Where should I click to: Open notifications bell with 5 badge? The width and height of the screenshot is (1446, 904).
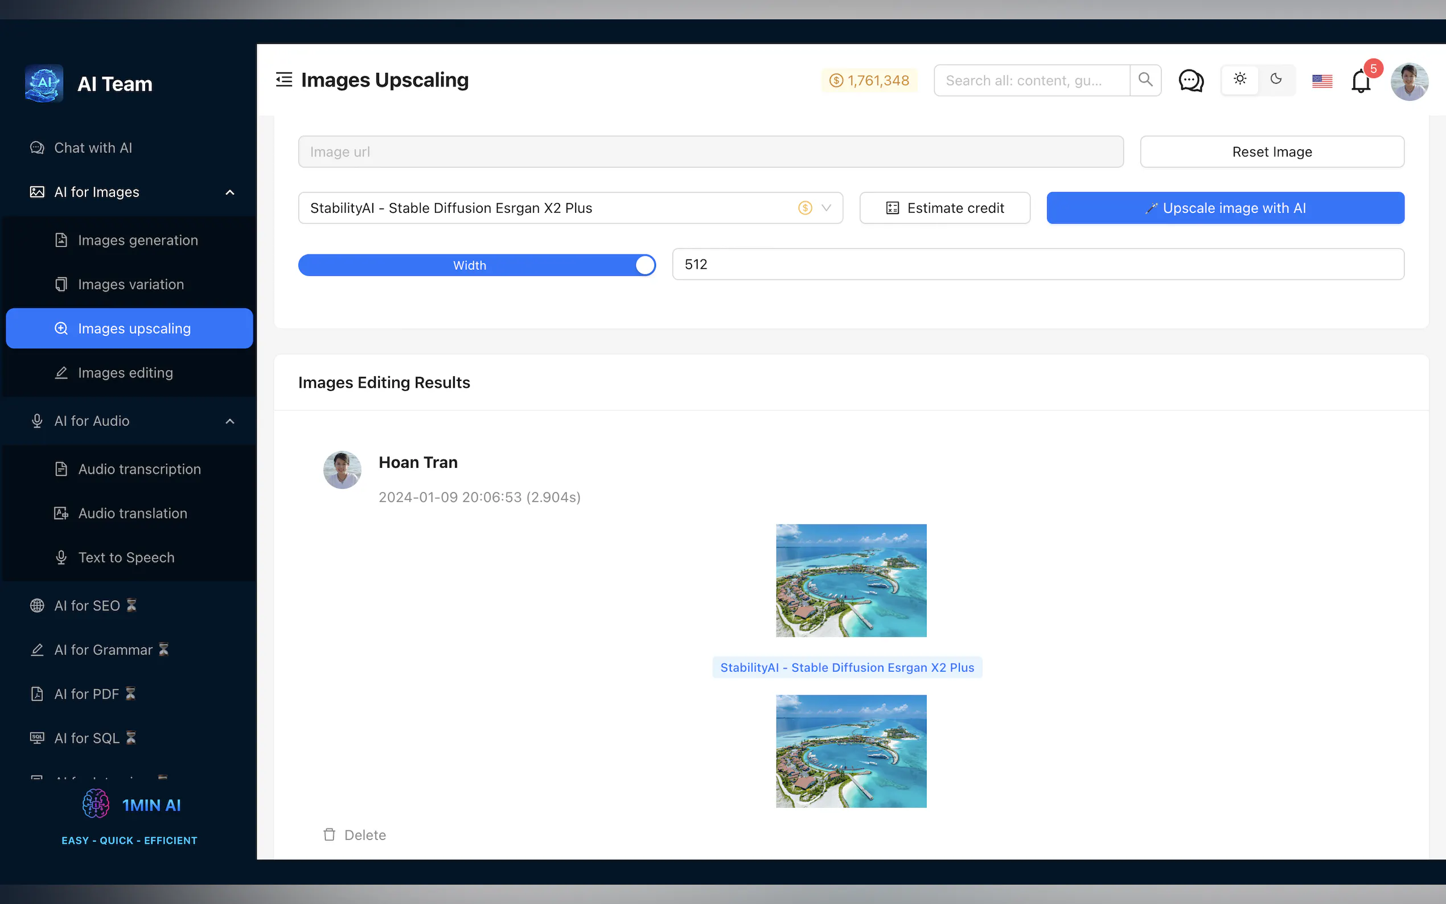point(1361,81)
